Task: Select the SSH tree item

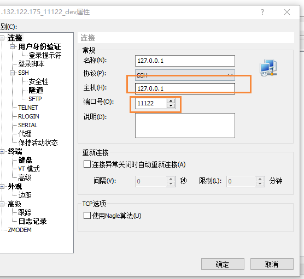Action: [24, 73]
